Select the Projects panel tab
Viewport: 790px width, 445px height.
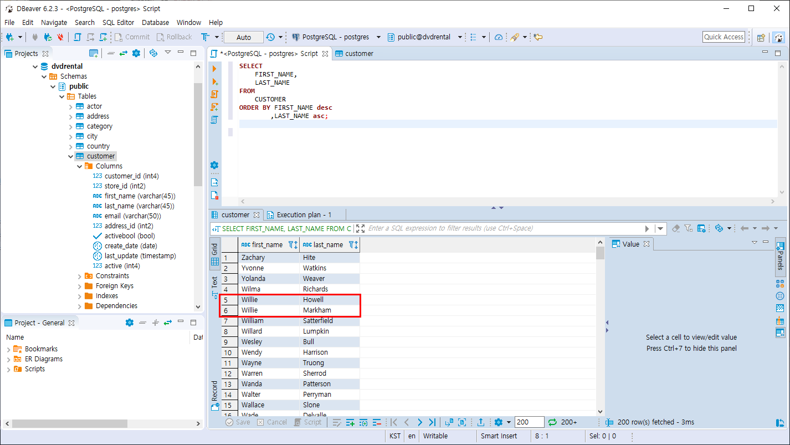26,54
